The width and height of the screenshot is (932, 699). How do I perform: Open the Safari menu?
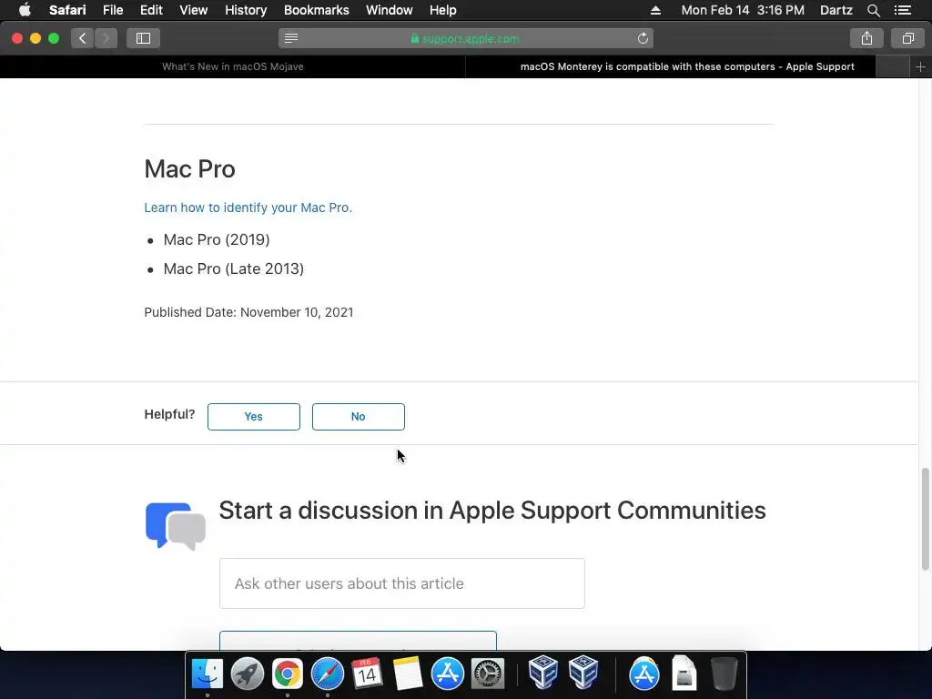click(67, 10)
